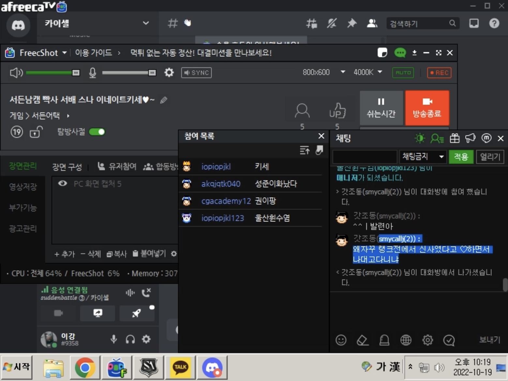Toggle the 탐방사절 switch off

point(97,132)
